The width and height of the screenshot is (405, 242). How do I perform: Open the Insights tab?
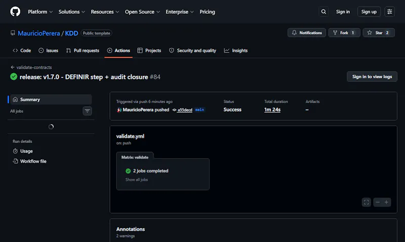[236, 51]
